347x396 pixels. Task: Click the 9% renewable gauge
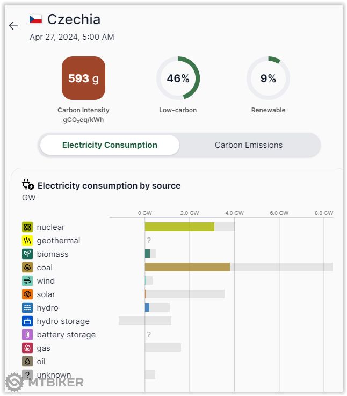(x=268, y=78)
